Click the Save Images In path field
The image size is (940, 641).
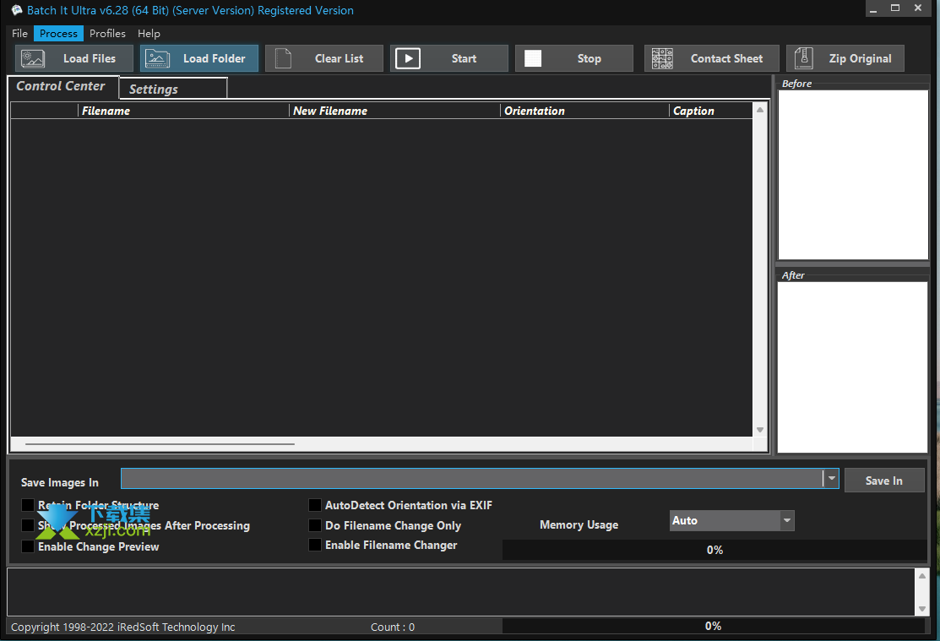pyautogui.click(x=472, y=479)
